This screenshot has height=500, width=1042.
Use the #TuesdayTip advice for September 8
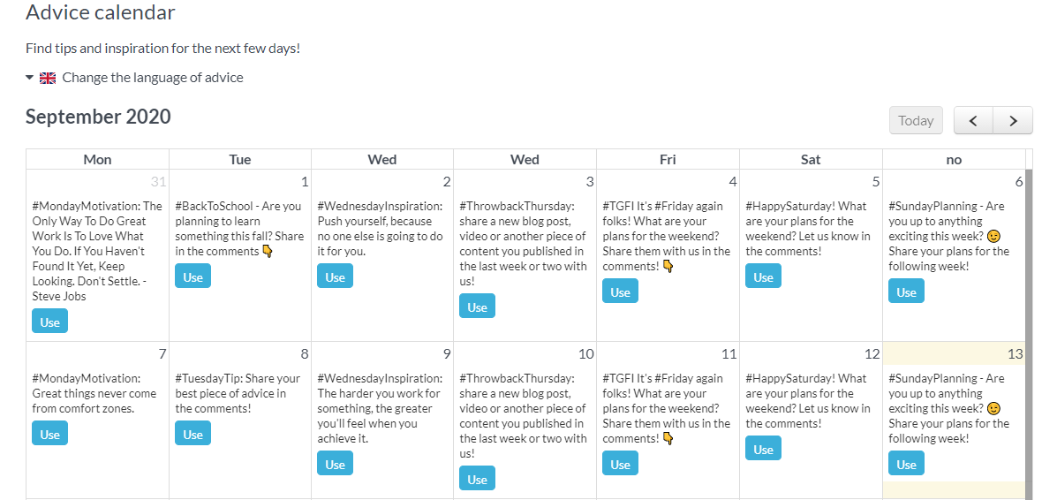click(193, 435)
